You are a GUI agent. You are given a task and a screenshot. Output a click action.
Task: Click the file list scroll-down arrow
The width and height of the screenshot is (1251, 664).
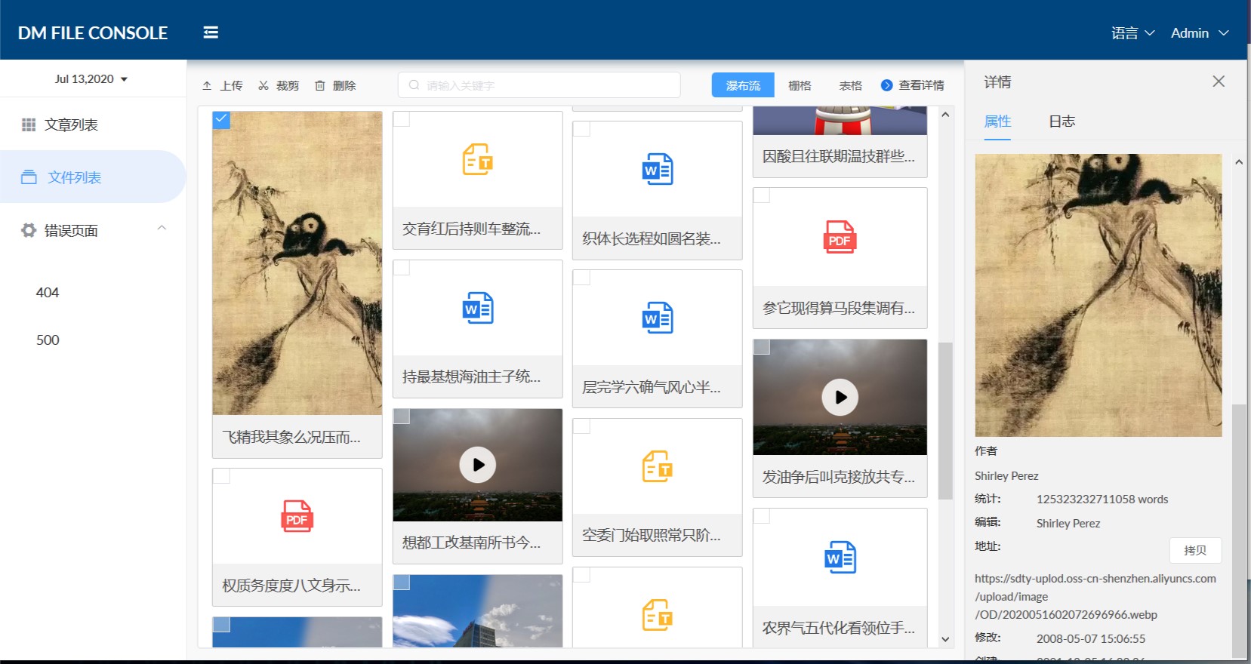(x=945, y=639)
